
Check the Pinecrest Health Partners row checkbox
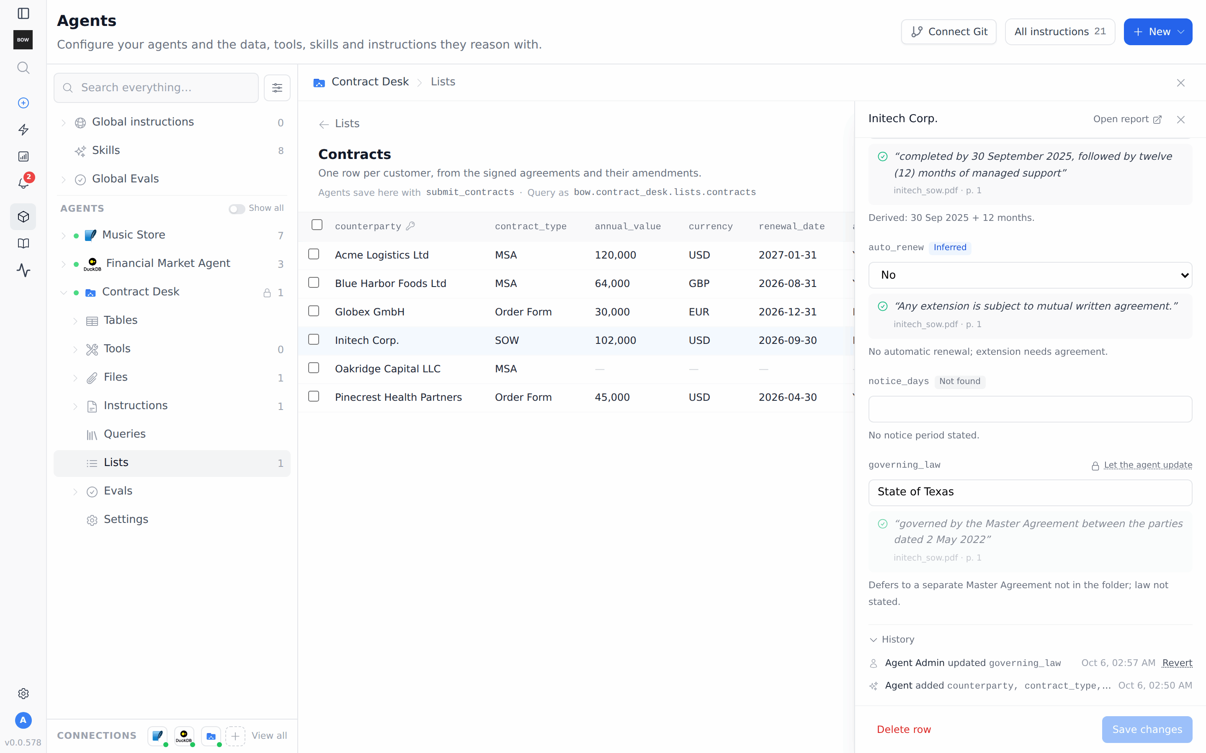(x=314, y=397)
